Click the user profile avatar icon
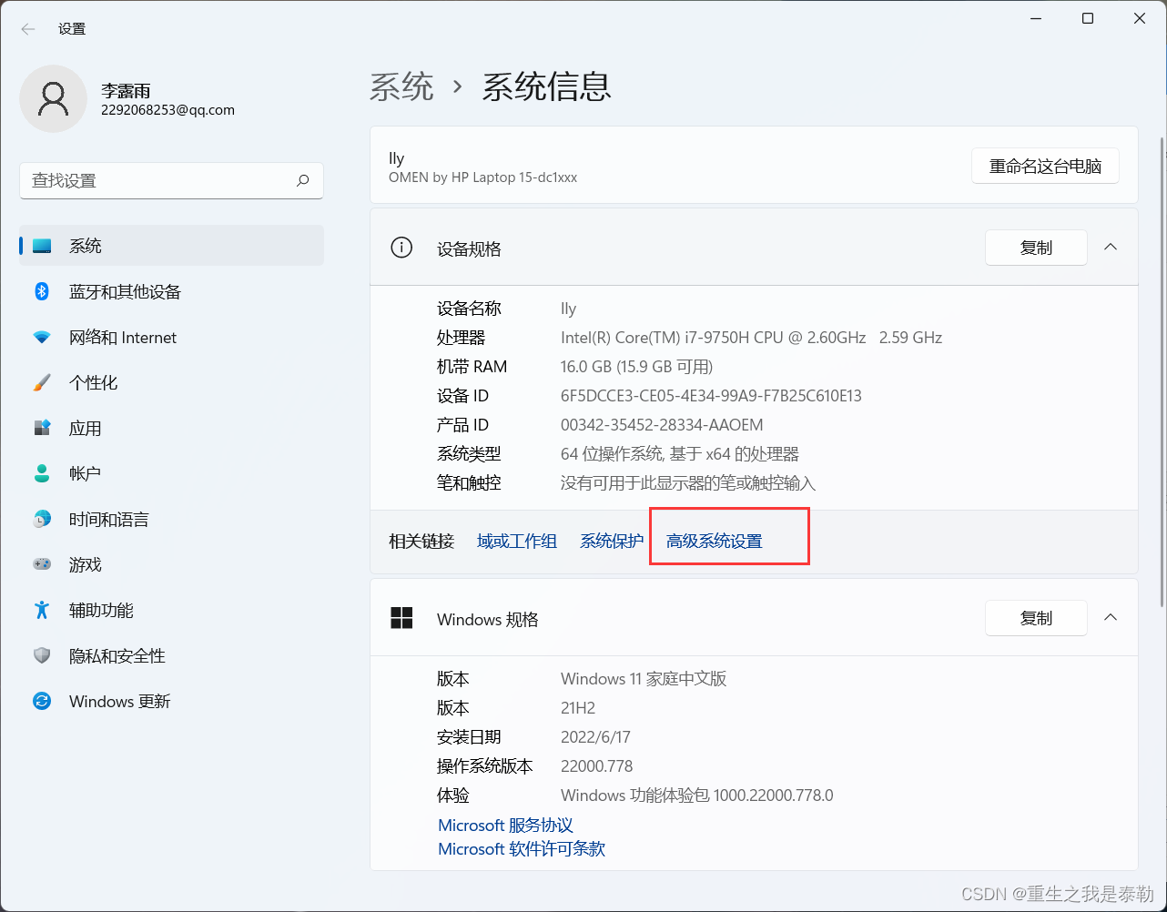This screenshot has width=1167, height=912. point(53,98)
